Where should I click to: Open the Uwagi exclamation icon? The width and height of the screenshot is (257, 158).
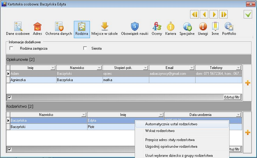tap(203, 27)
